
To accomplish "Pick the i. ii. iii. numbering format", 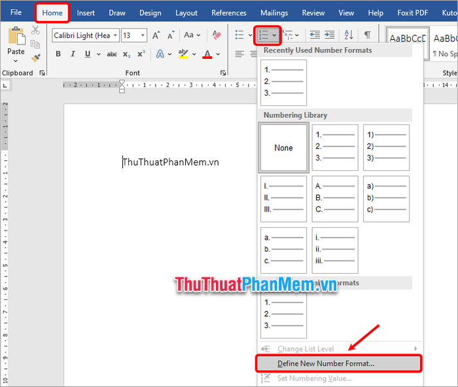I will click(335, 251).
